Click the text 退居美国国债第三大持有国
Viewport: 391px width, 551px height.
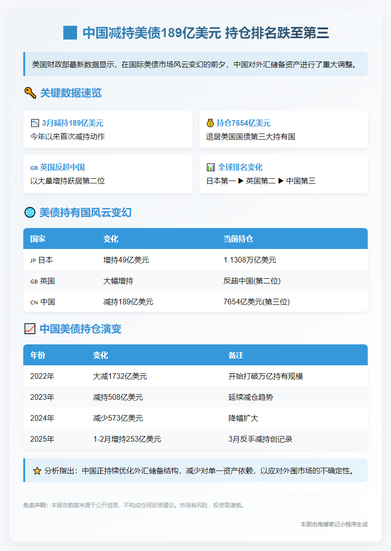(x=251, y=136)
